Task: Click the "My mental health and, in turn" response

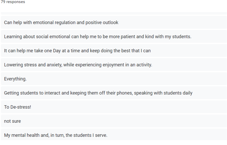Action: 114,134
